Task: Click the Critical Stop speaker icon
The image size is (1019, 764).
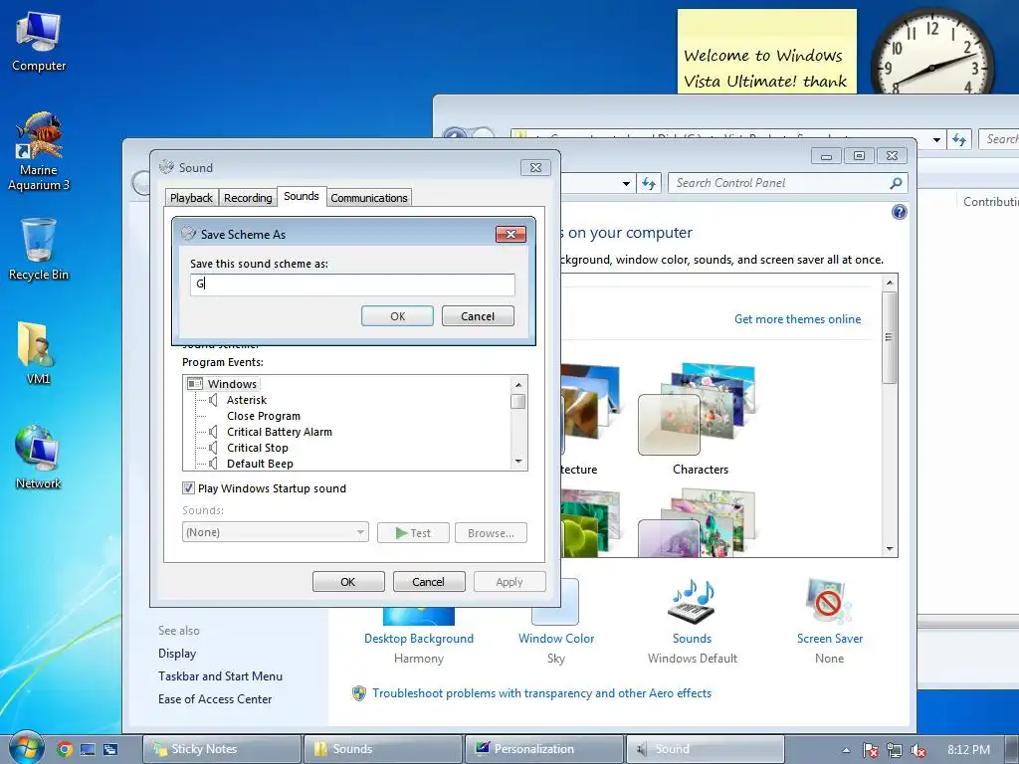Action: tap(213, 448)
